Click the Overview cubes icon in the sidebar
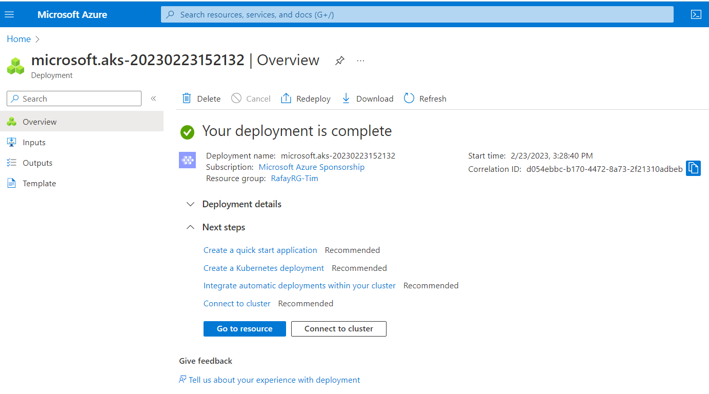 [x=11, y=122]
